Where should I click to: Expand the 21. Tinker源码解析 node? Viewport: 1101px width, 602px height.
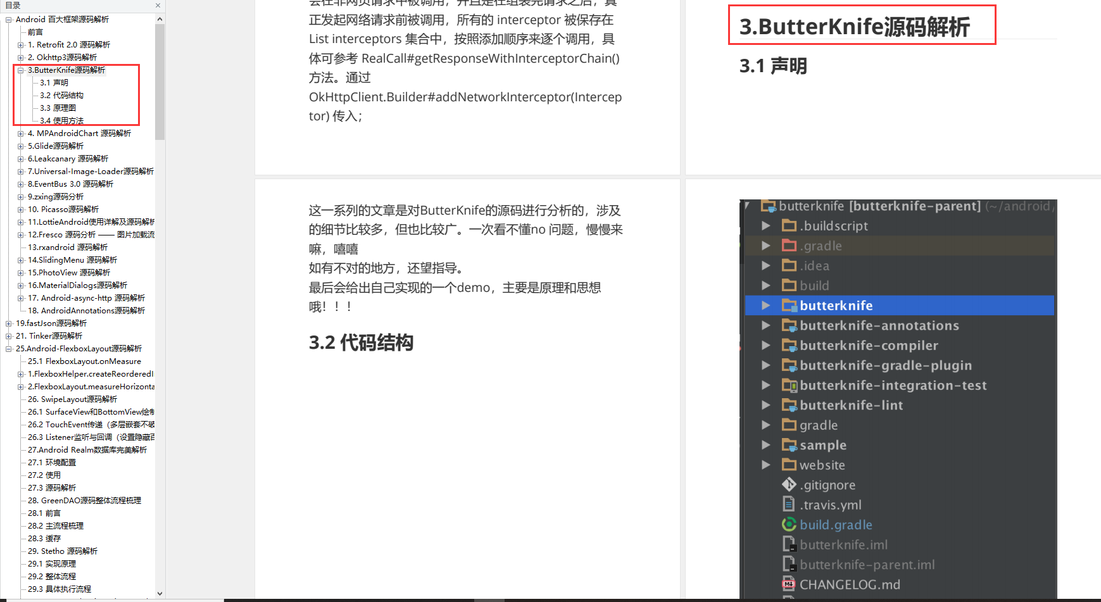tap(9, 336)
